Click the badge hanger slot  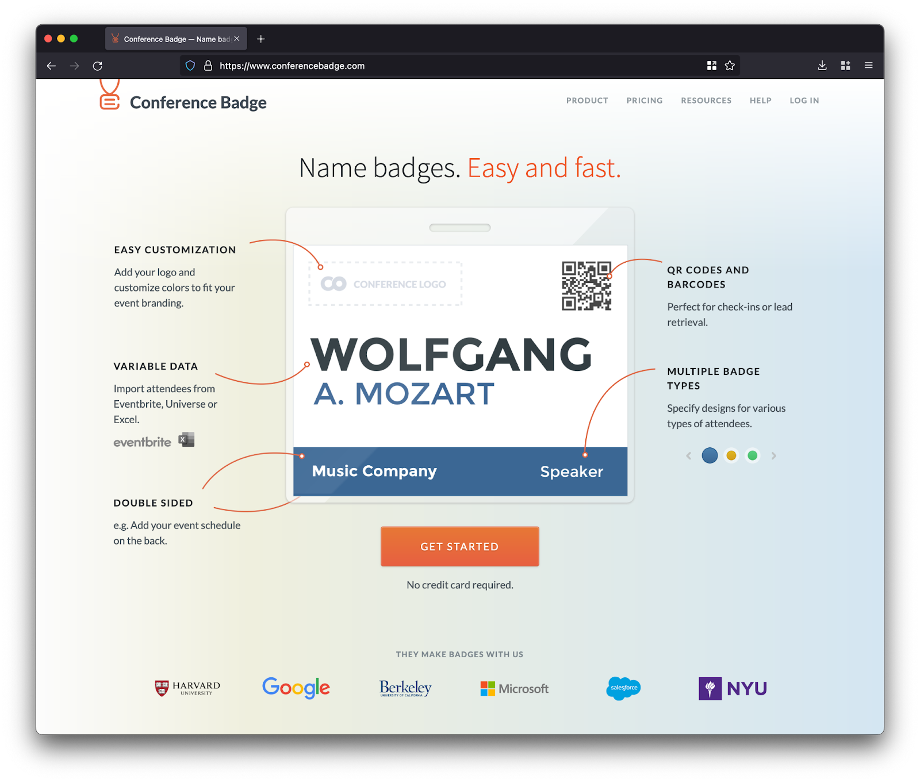point(460,228)
